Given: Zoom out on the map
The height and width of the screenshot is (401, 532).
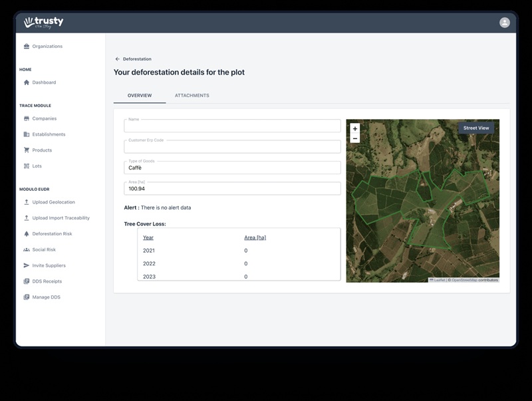Looking at the screenshot, I should click(355, 138).
